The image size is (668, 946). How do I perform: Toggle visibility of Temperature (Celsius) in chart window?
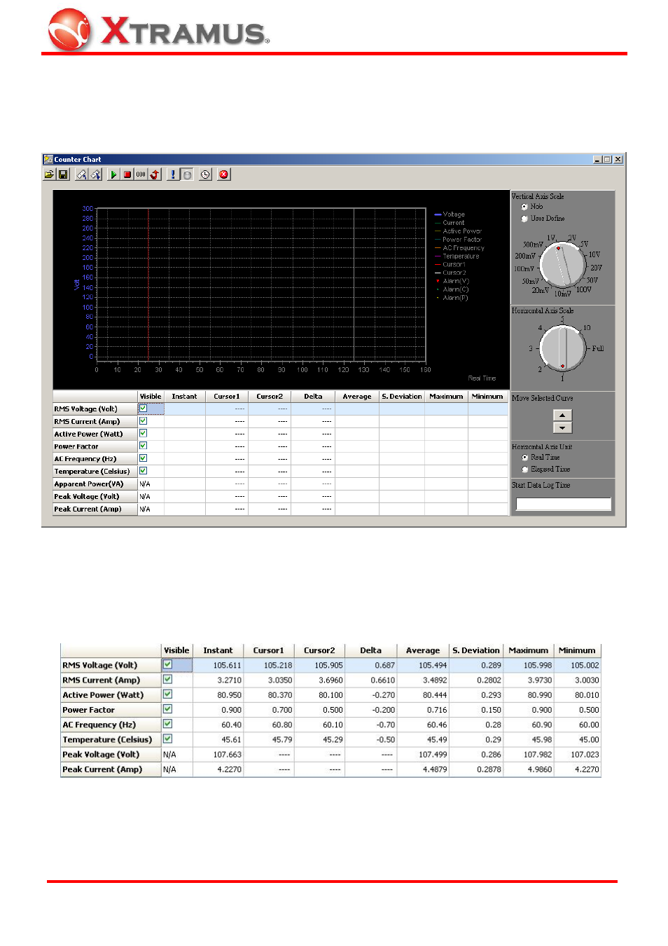click(143, 471)
